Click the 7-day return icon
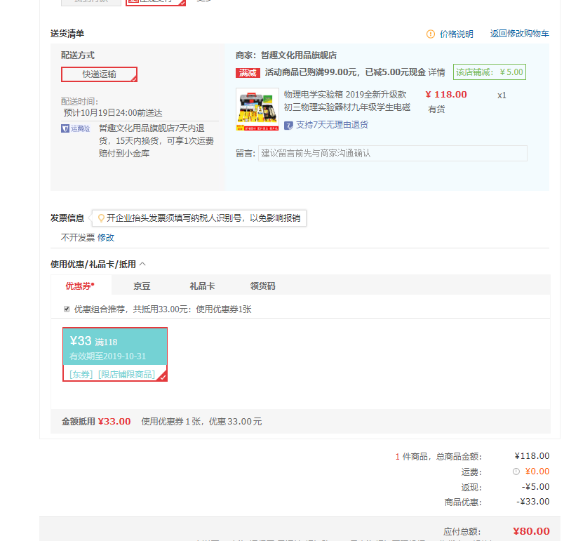 point(288,126)
